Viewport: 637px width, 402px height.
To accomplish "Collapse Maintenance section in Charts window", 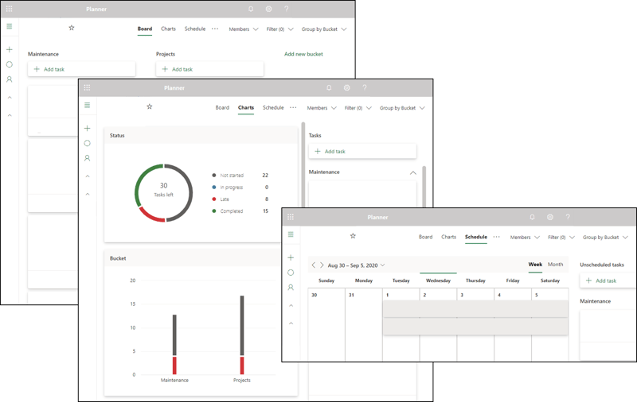I will (413, 172).
